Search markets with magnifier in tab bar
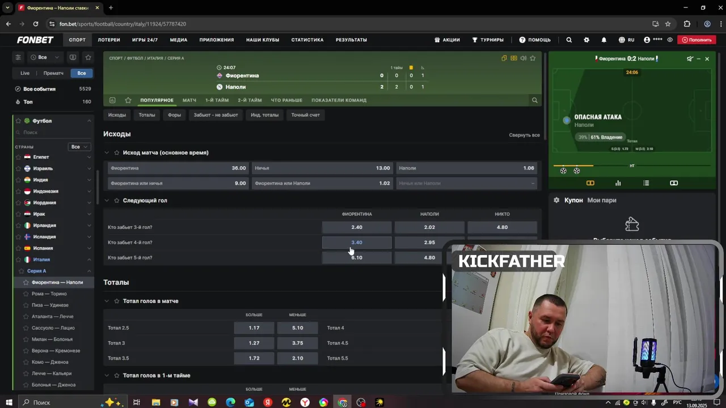726x408 pixels. [534, 100]
